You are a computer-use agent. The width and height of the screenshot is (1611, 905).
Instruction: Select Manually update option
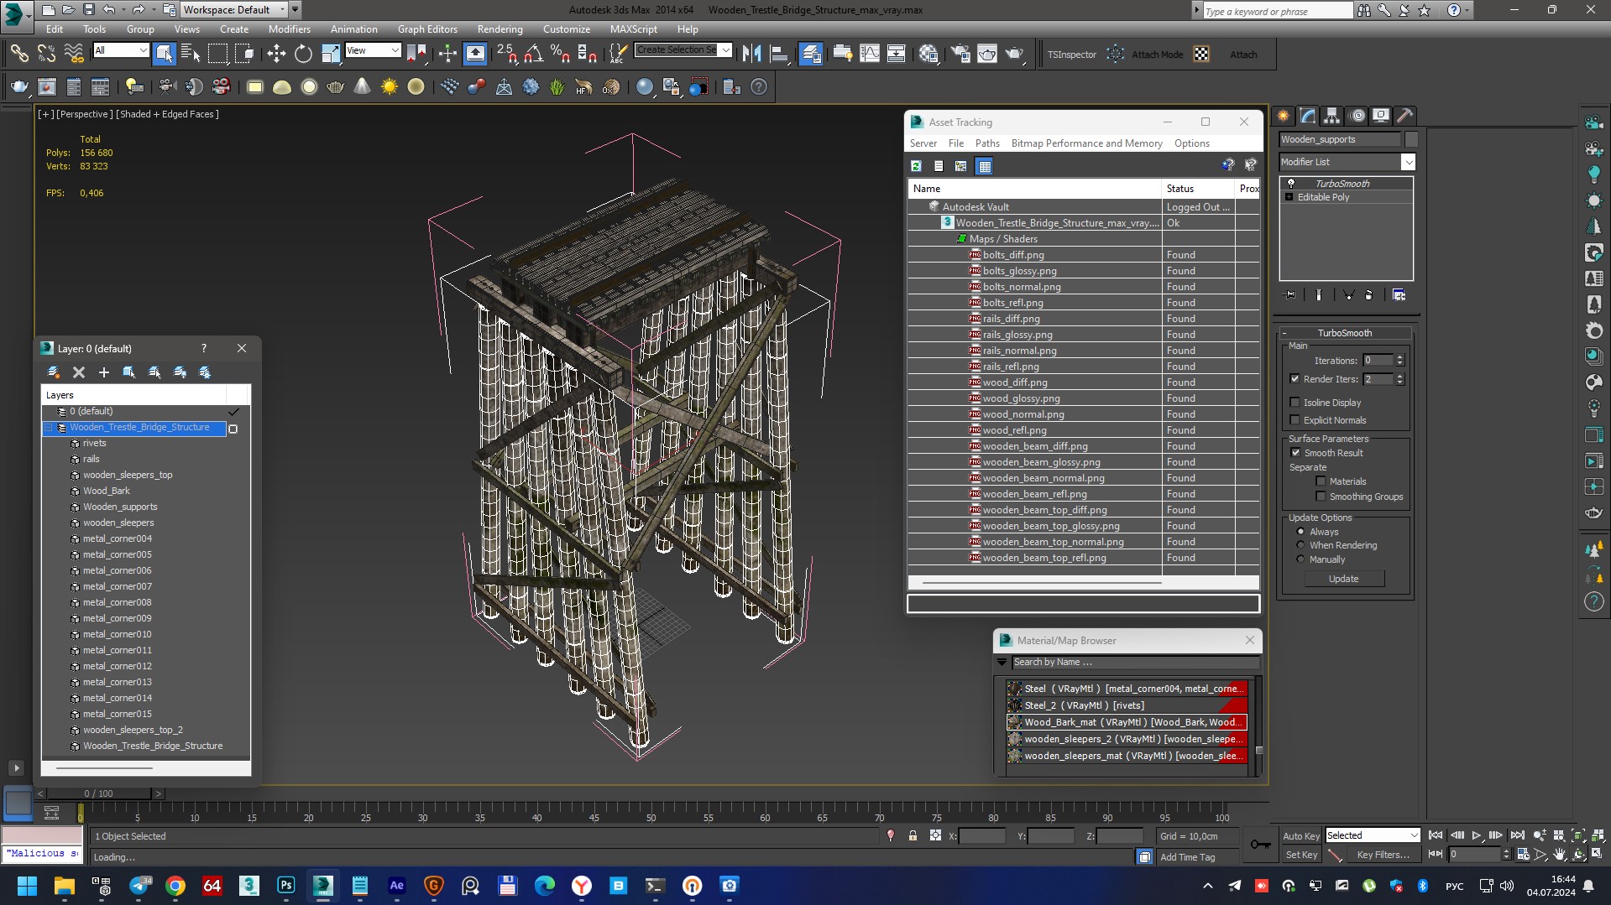pyautogui.click(x=1300, y=559)
